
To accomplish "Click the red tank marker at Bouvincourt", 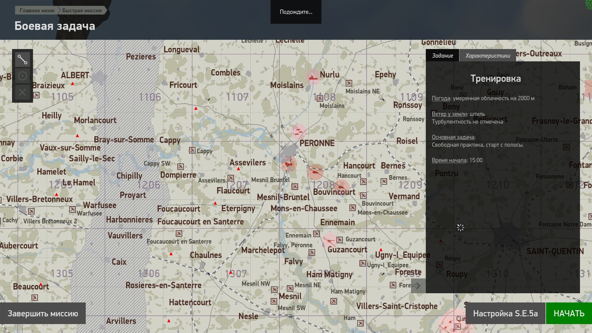I will point(341,187).
